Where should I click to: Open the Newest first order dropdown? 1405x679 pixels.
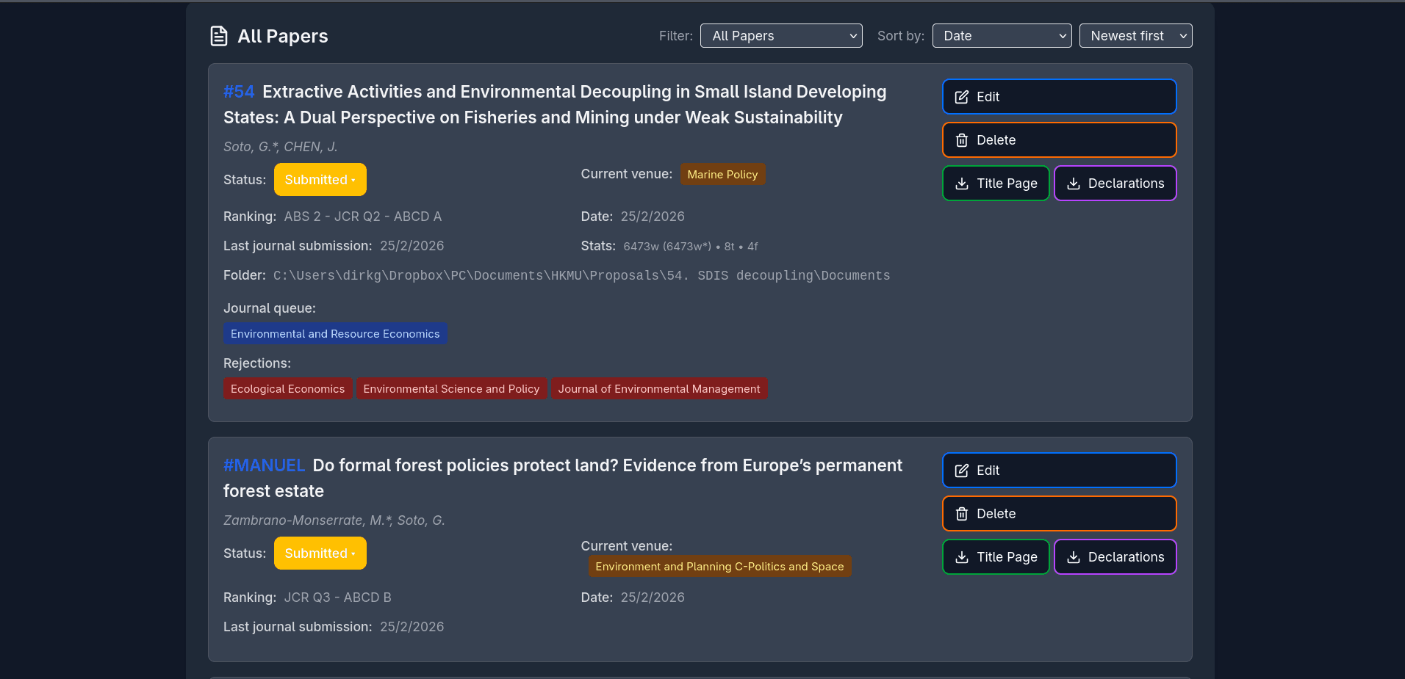coord(1135,35)
